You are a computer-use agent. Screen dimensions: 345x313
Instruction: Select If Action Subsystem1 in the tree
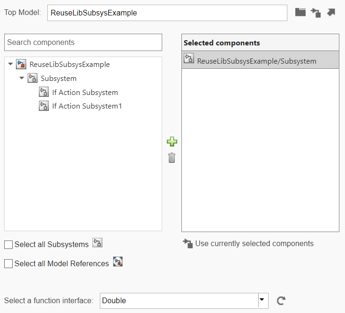[87, 106]
